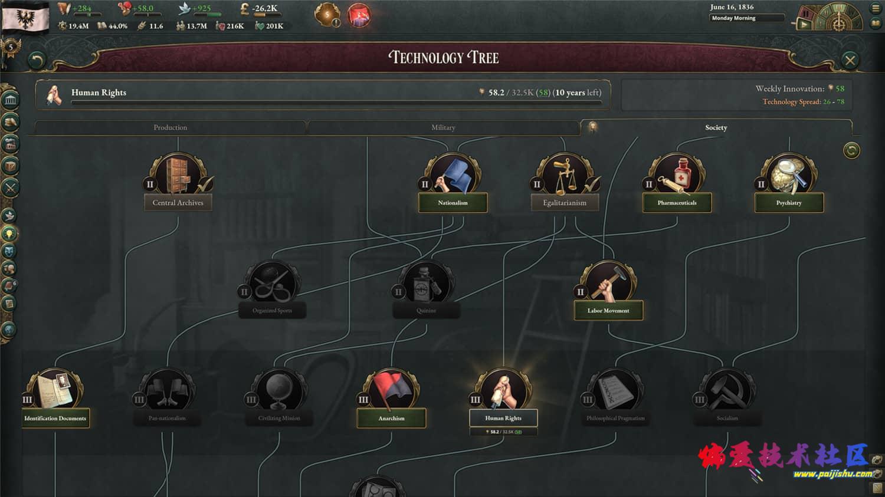885x497 pixels.
Task: Select the Egalitarianism scales icon
Action: pyautogui.click(x=565, y=175)
